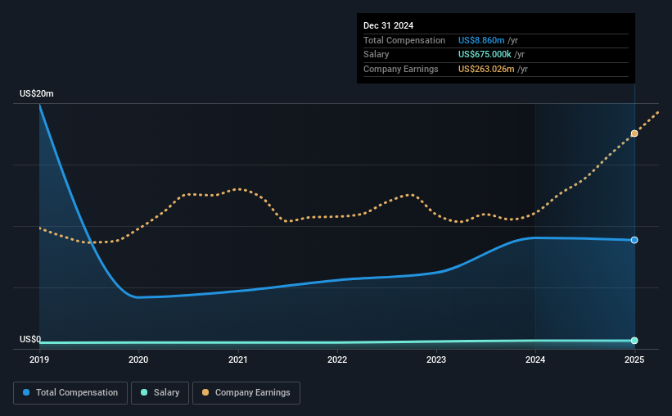The width and height of the screenshot is (672, 416).
Task: Select the teal Salary data point marker
Action: [634, 341]
